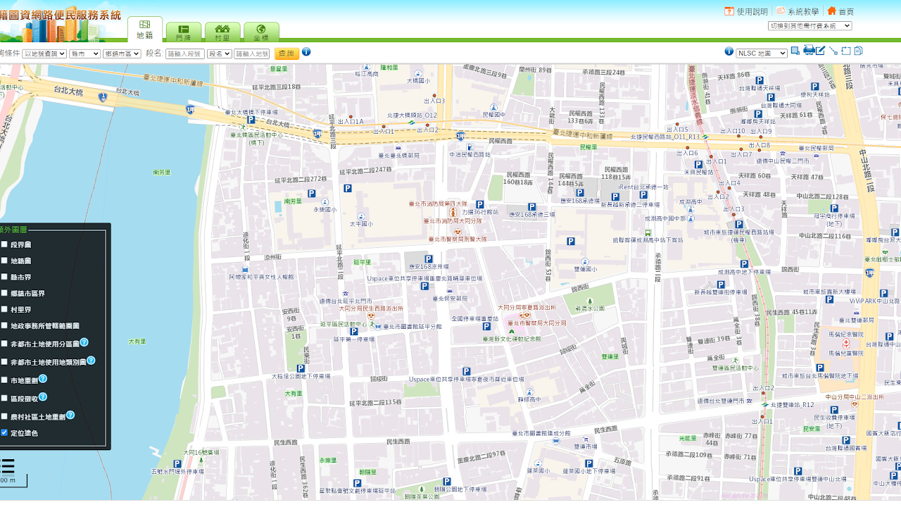The height and width of the screenshot is (531, 901).
Task: Click the edit/draw annotation icon
Action: [x=821, y=50]
